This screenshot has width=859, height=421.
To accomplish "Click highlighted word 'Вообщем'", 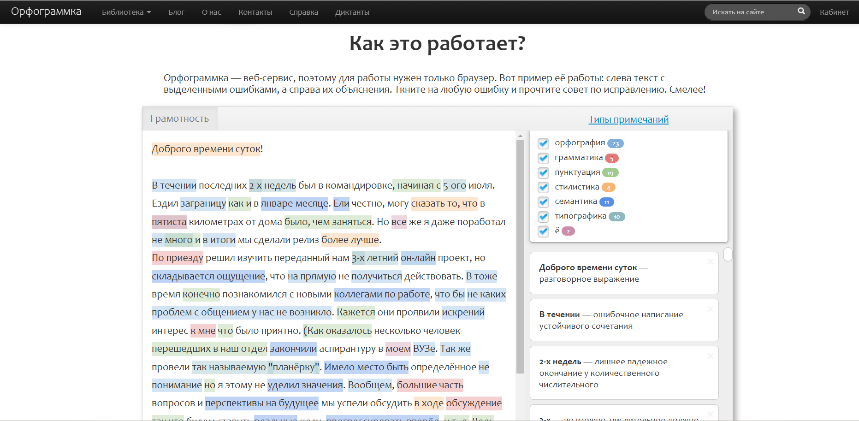I will pos(370,385).
